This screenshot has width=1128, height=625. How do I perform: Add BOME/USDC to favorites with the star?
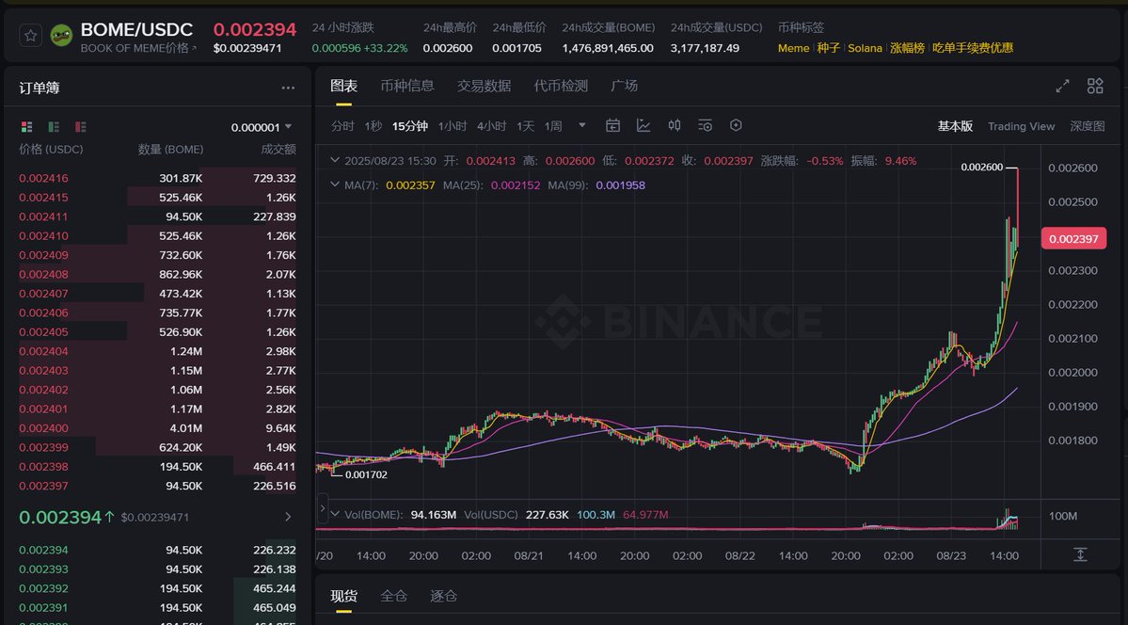pyautogui.click(x=30, y=36)
